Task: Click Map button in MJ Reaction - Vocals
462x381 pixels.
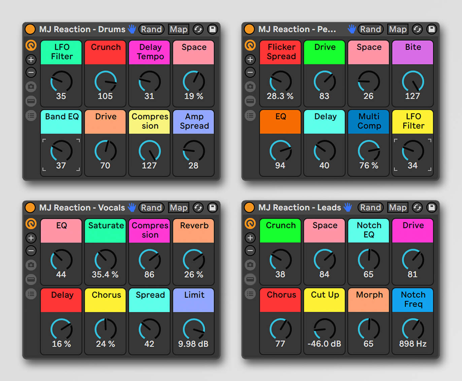Action: tap(178, 208)
